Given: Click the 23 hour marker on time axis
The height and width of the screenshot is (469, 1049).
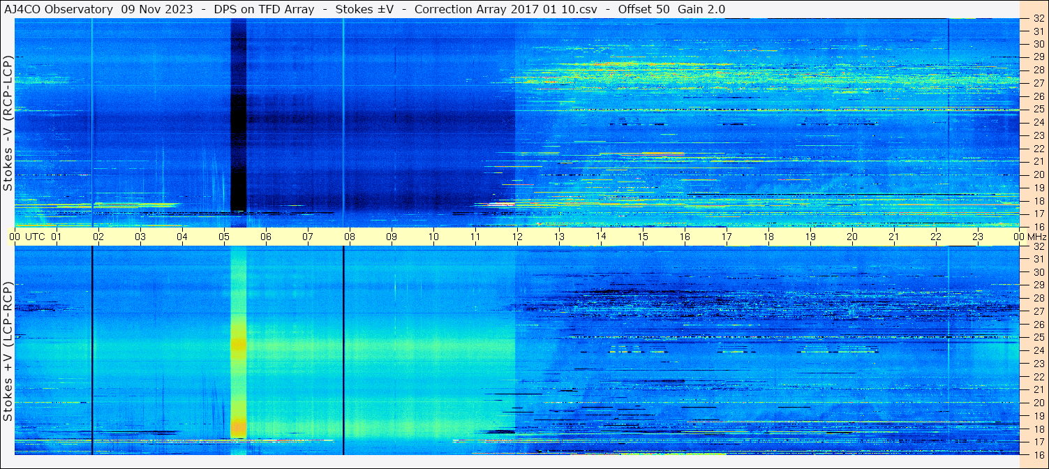Looking at the screenshot, I should 978,237.
